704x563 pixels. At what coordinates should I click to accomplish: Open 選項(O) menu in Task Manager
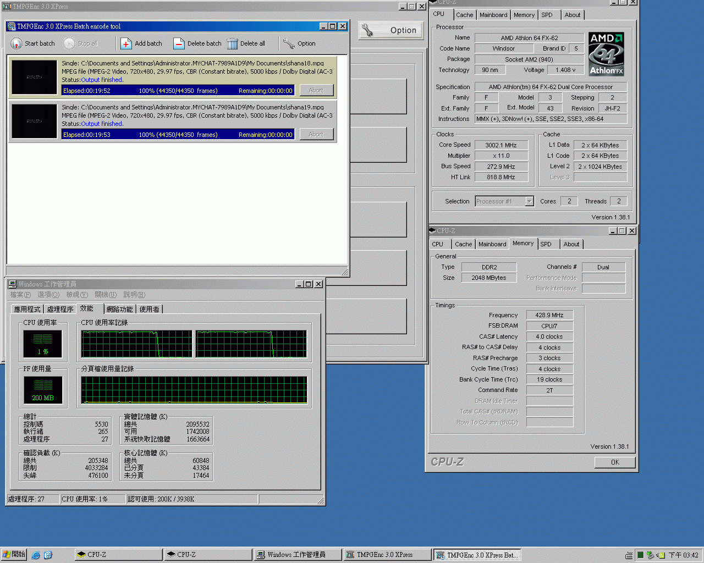click(48, 295)
